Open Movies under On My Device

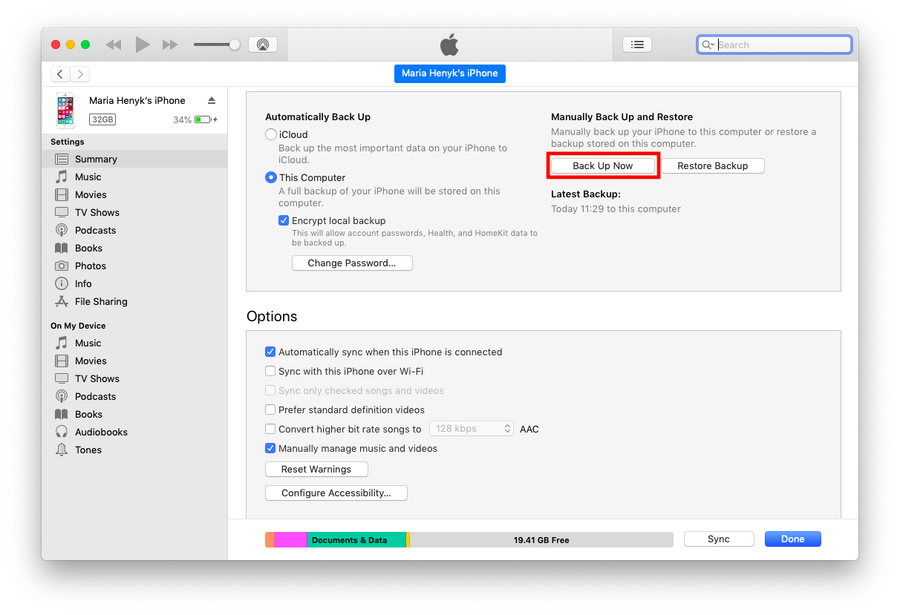[134, 361]
